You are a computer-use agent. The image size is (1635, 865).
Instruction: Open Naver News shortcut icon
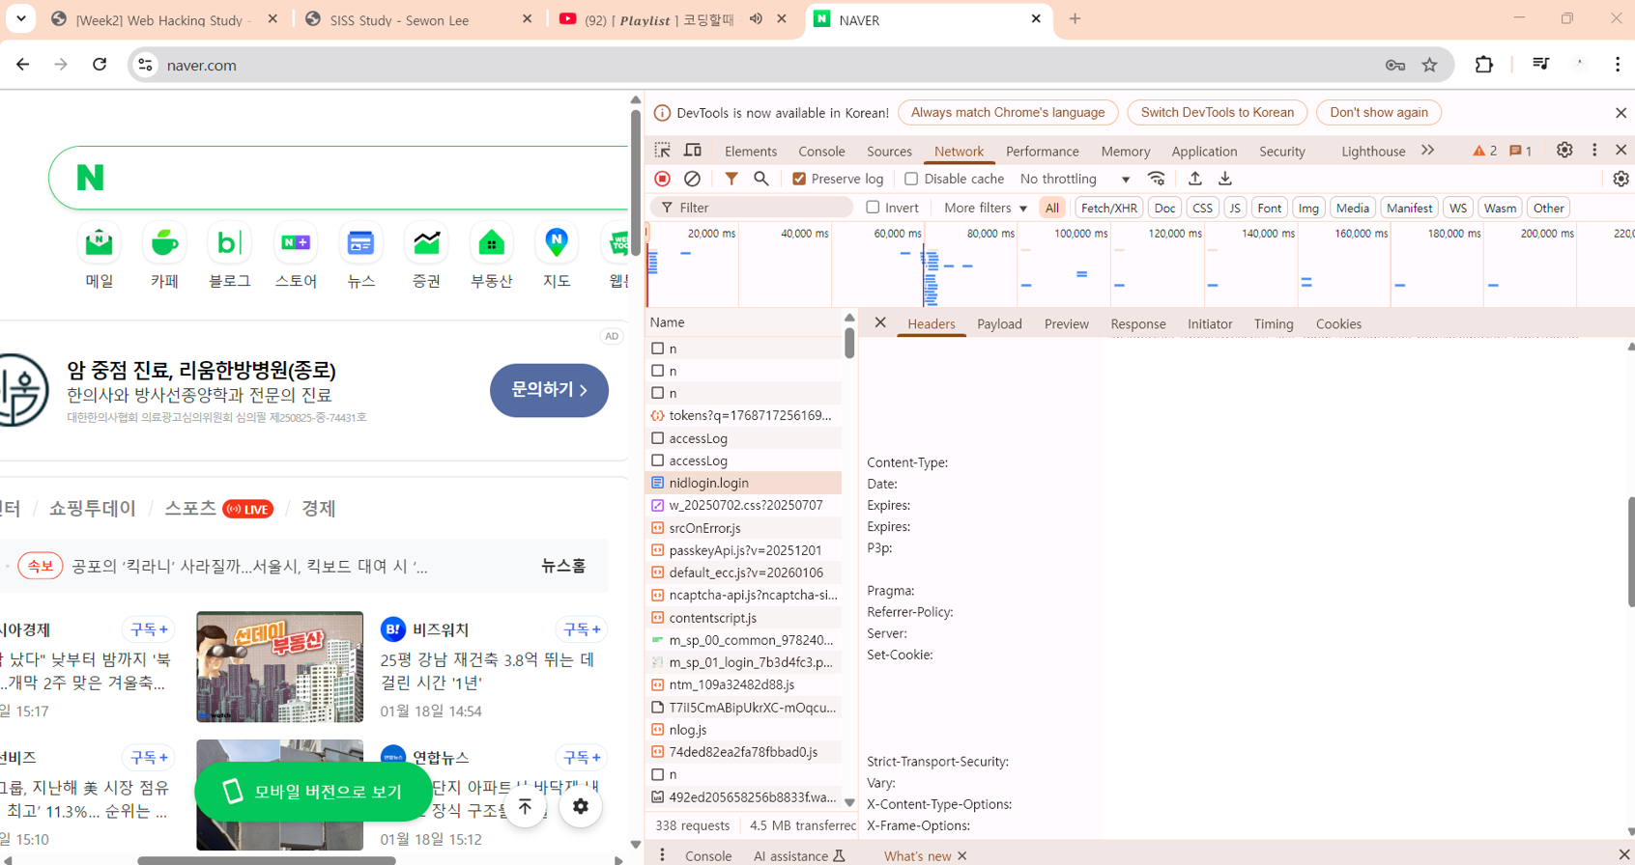tap(360, 242)
